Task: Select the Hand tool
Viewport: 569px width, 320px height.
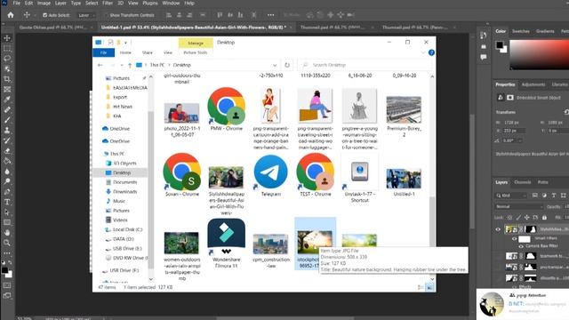Action: [x=7, y=233]
